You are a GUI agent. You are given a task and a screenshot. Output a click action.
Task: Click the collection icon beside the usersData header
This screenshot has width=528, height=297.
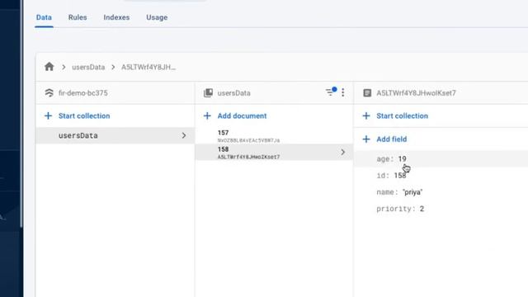pos(208,93)
